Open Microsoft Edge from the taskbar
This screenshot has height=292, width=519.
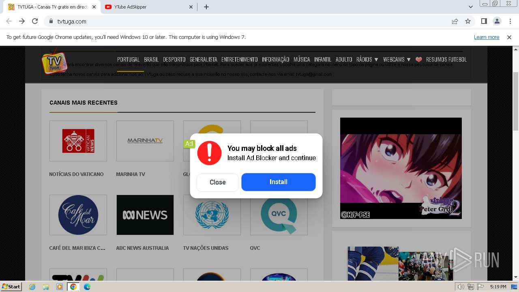coord(87,287)
